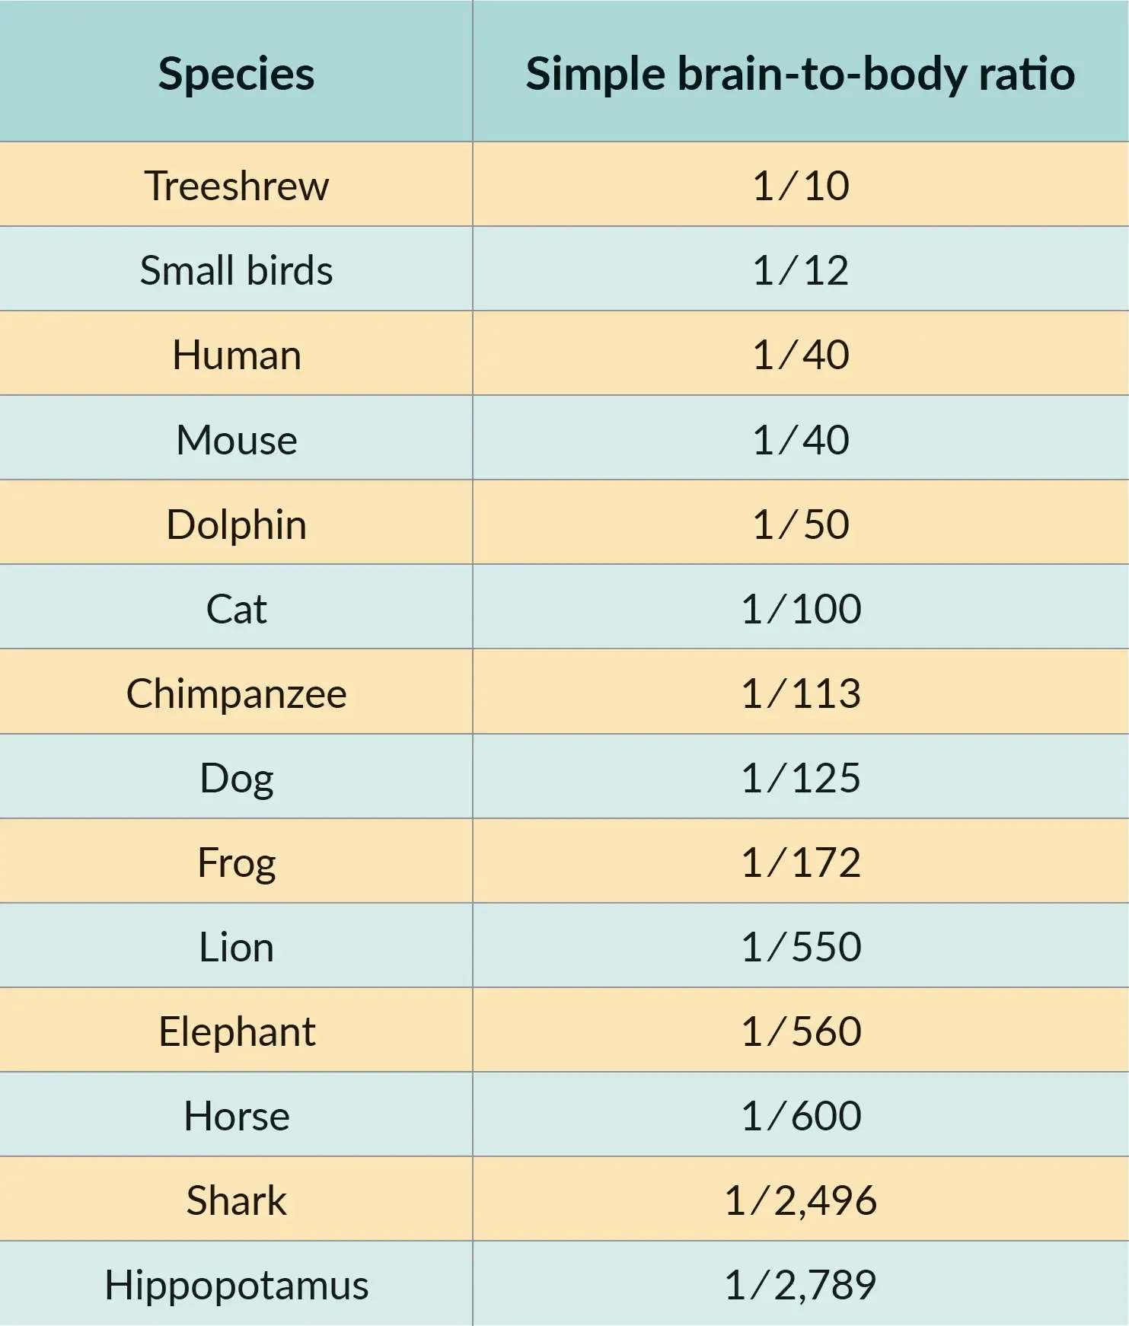Select the Human species cell
The image size is (1129, 1326).
click(236, 355)
